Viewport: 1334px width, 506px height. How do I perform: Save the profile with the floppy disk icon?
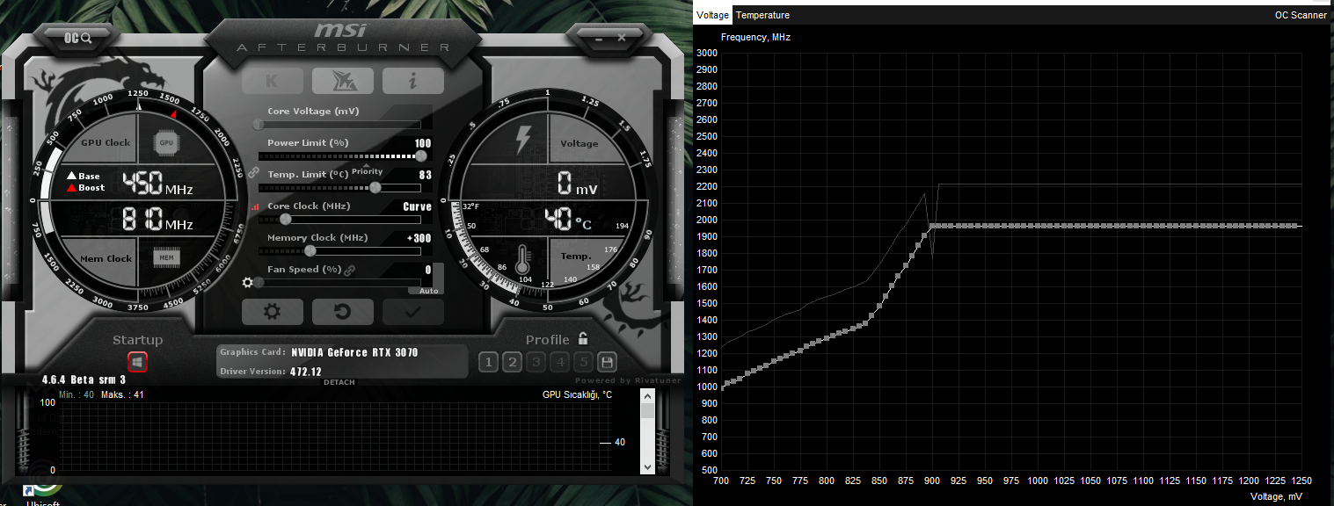606,362
